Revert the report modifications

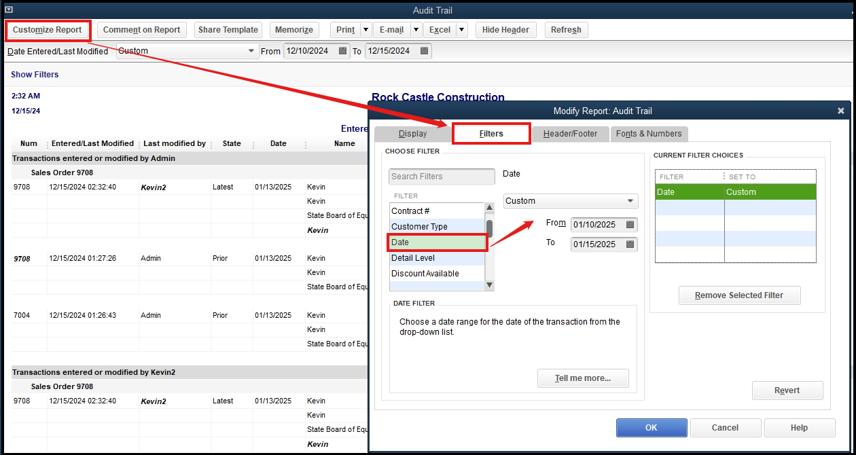pyautogui.click(x=787, y=390)
